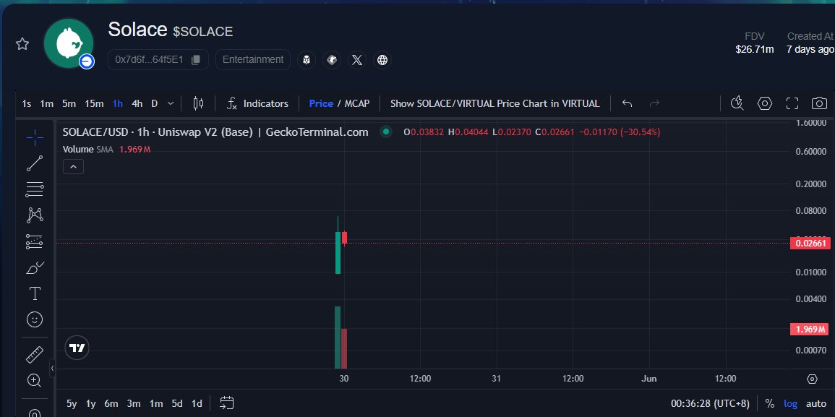Set the time range to 6m
The image size is (835, 417).
pyautogui.click(x=111, y=404)
